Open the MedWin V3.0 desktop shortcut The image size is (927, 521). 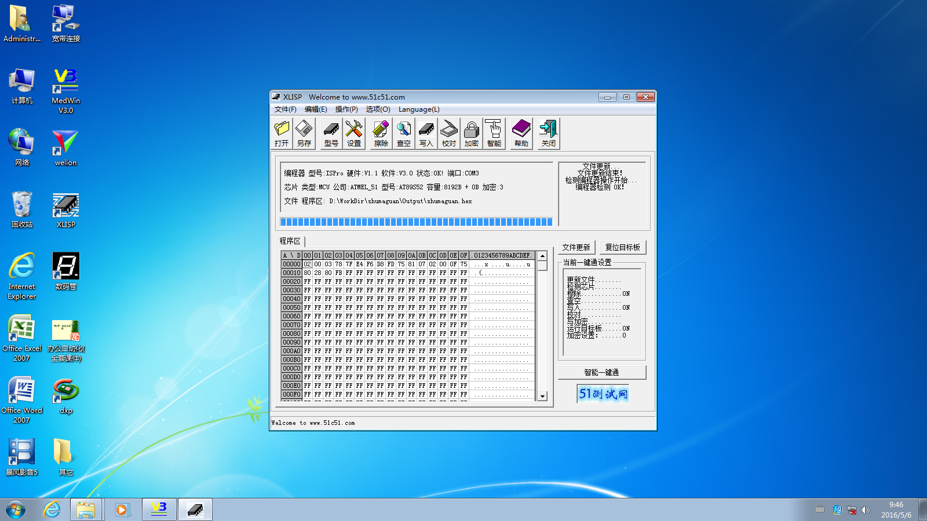[x=65, y=91]
